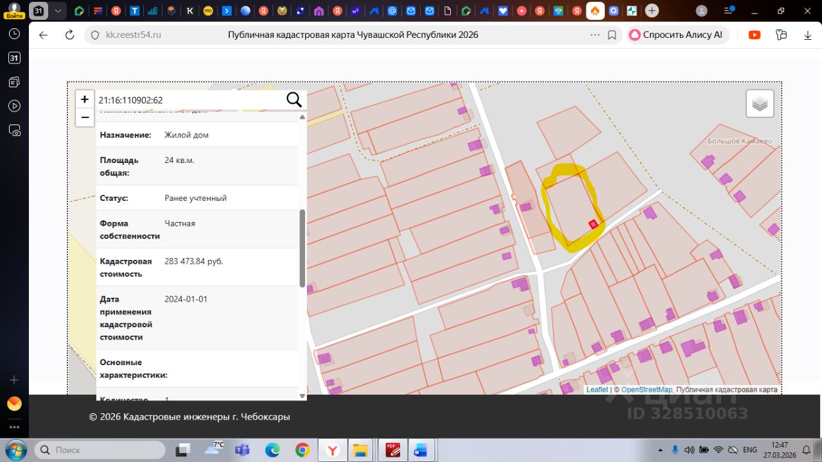Open the YouTube shortcut in toolbar
Viewport: 822px width, 462px height.
click(x=755, y=35)
